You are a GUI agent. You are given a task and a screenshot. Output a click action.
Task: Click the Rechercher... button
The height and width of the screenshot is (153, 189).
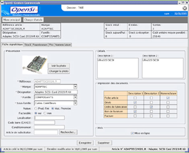[x=68, y=132]
